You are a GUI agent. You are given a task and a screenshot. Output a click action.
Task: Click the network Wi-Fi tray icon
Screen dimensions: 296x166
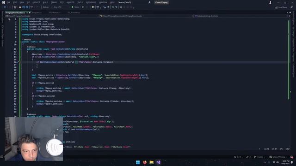pos(274,162)
